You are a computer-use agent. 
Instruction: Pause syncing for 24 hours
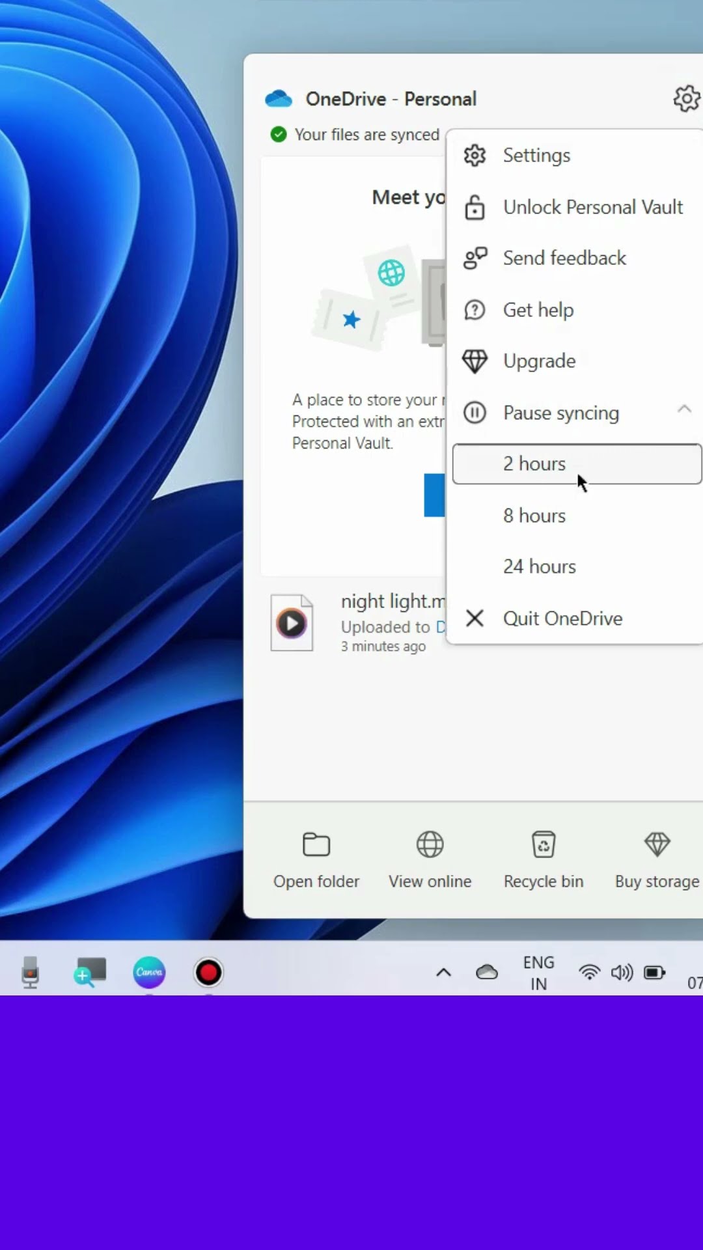point(578,567)
